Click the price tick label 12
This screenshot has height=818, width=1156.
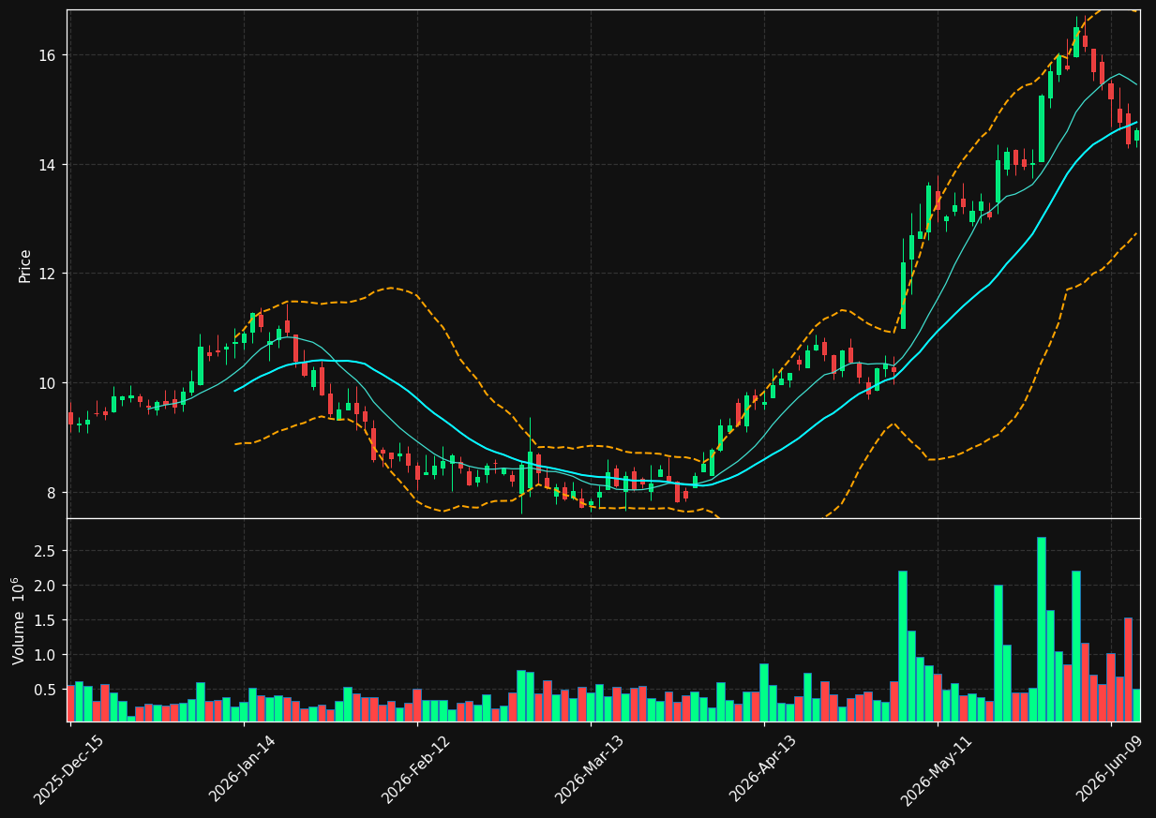[48, 274]
